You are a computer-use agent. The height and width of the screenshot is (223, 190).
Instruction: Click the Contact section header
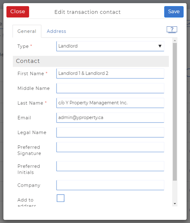91,61
